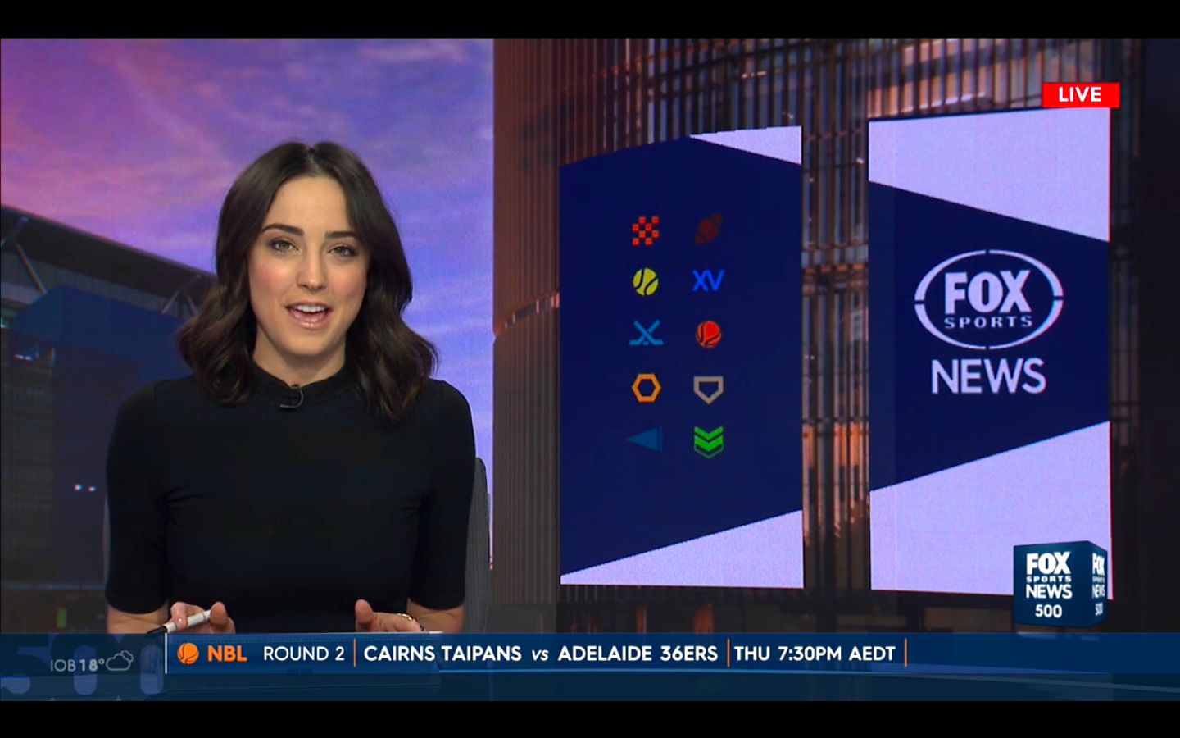Click the grey home plate baseball icon
Image resolution: width=1180 pixels, height=738 pixels.
point(708,389)
